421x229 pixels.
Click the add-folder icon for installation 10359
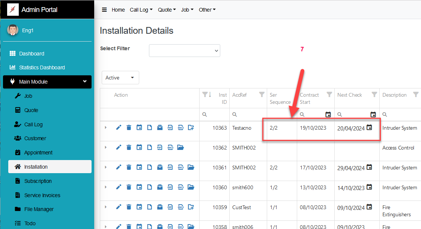(191, 207)
